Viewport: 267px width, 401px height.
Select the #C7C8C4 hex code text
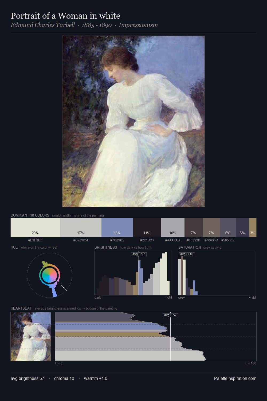(81, 240)
